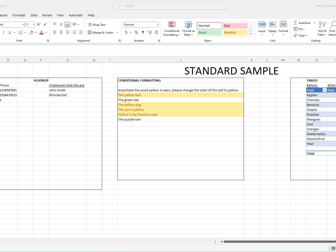The width and height of the screenshot is (336, 252).
Task: Apply the Percent Style format
Action: [x=136, y=32]
